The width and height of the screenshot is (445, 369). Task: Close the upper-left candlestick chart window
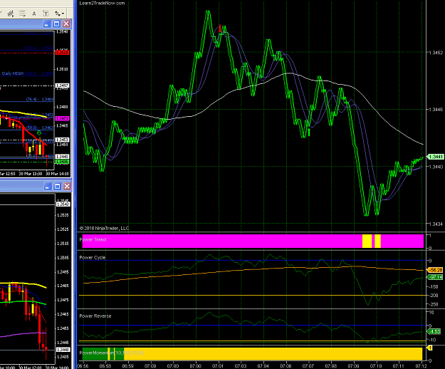point(66,24)
